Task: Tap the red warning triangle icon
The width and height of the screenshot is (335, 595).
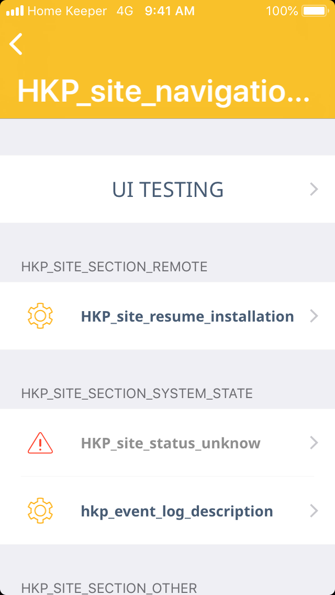Action: 40,443
